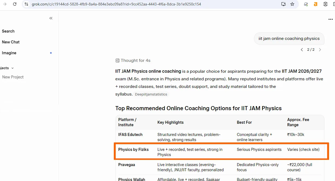The height and width of the screenshot is (181, 335).
Task: Click the user message bubble
Action: point(289,39)
